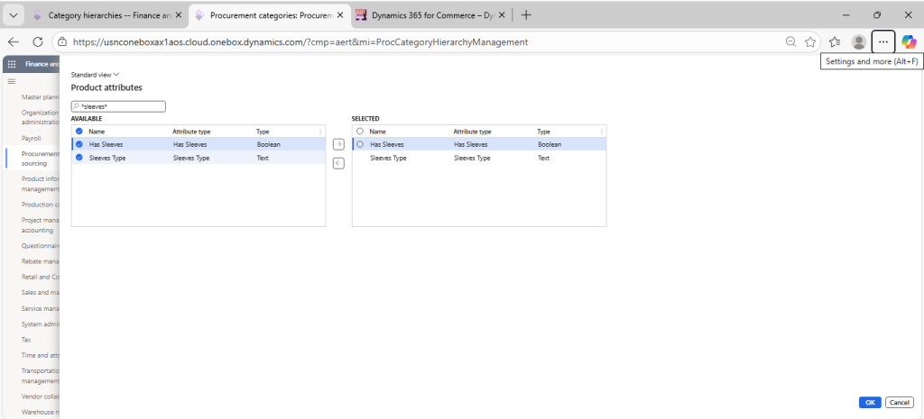
Task: Expand the Standard view dropdown
Action: click(x=96, y=74)
